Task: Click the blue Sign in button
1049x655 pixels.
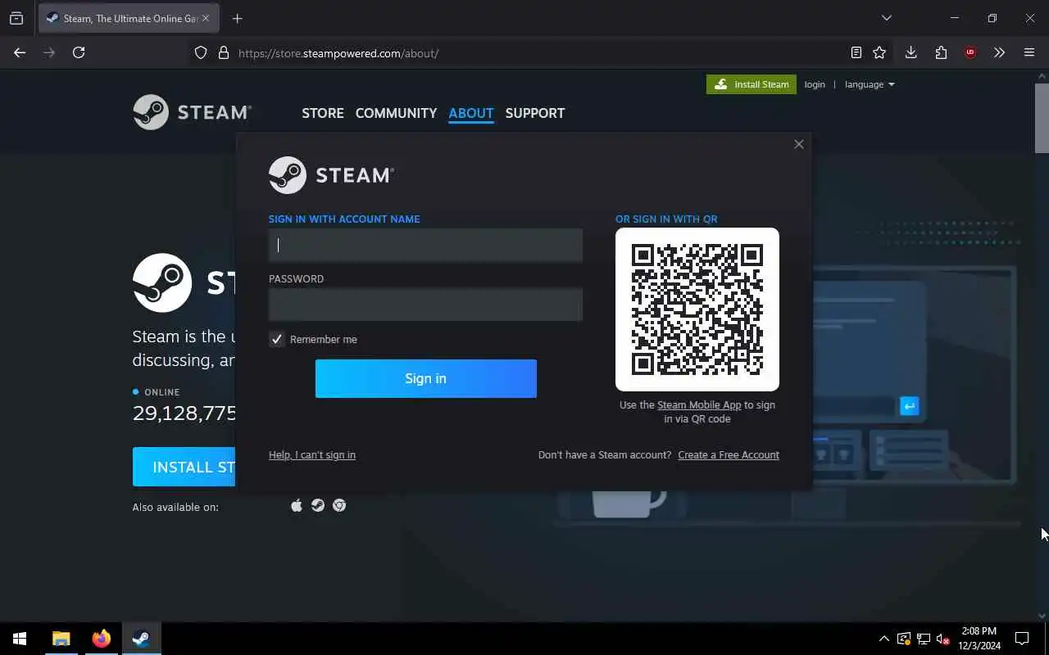Action: coord(426,378)
